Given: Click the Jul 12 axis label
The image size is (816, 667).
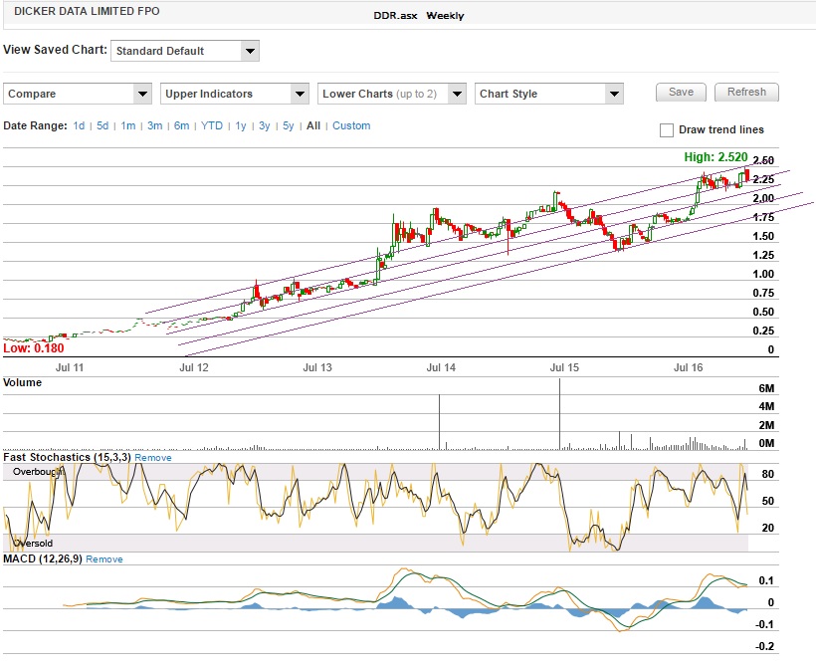Looking at the screenshot, I should point(194,367).
